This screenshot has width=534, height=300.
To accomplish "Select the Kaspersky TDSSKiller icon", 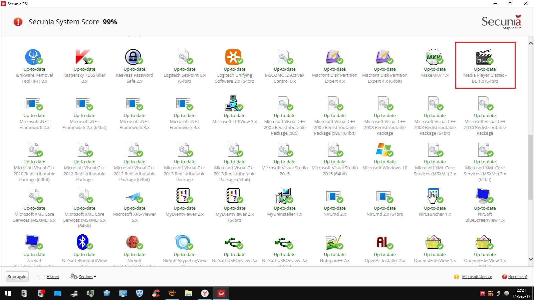I will (x=83, y=57).
